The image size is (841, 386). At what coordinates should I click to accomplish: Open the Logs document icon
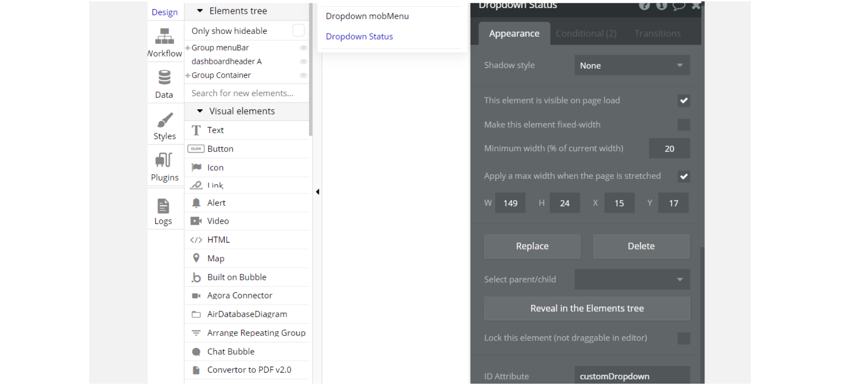[163, 206]
